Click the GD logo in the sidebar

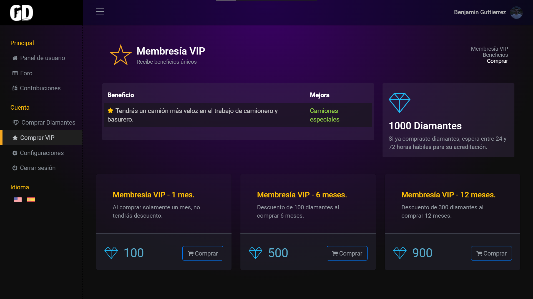coord(21,12)
